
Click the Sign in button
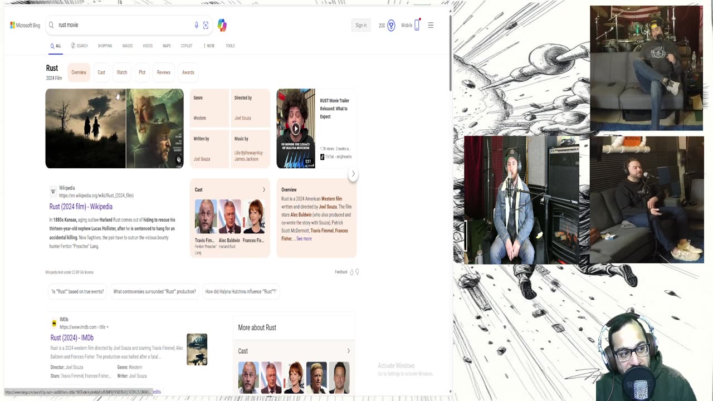point(361,25)
